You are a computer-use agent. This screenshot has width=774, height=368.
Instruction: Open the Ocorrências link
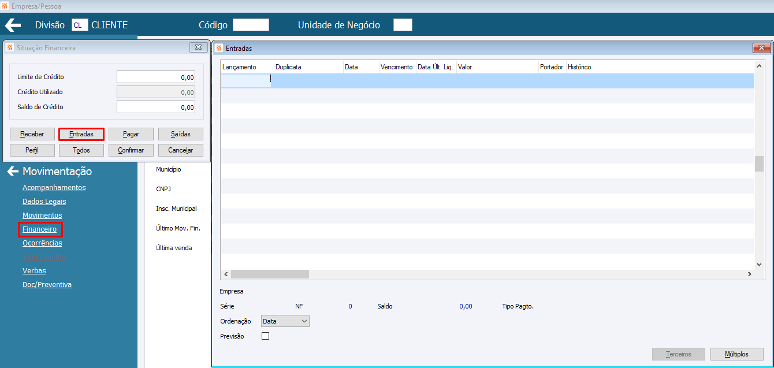[42, 243]
